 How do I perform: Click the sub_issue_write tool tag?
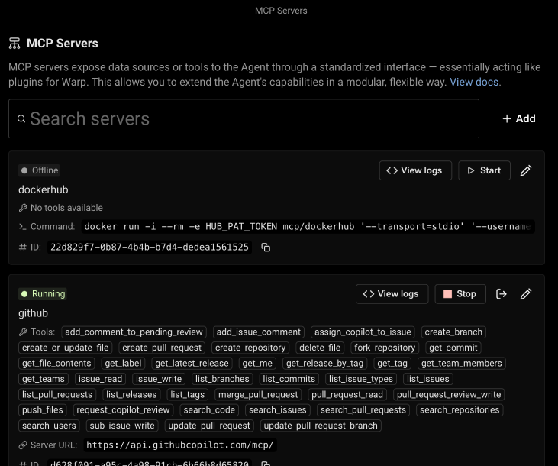click(122, 426)
